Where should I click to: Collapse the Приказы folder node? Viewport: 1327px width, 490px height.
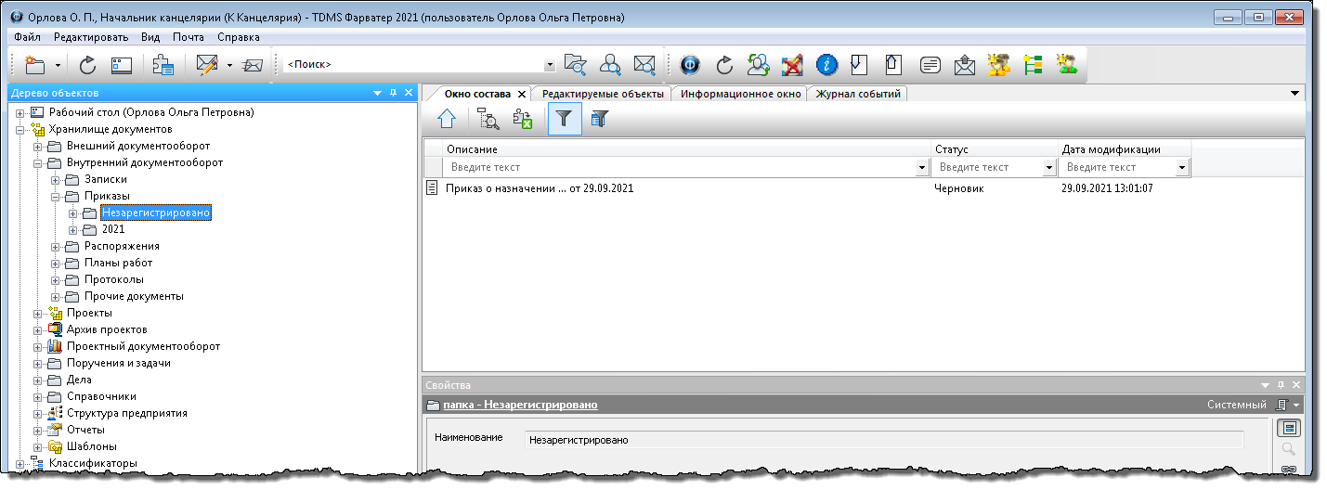[56, 197]
